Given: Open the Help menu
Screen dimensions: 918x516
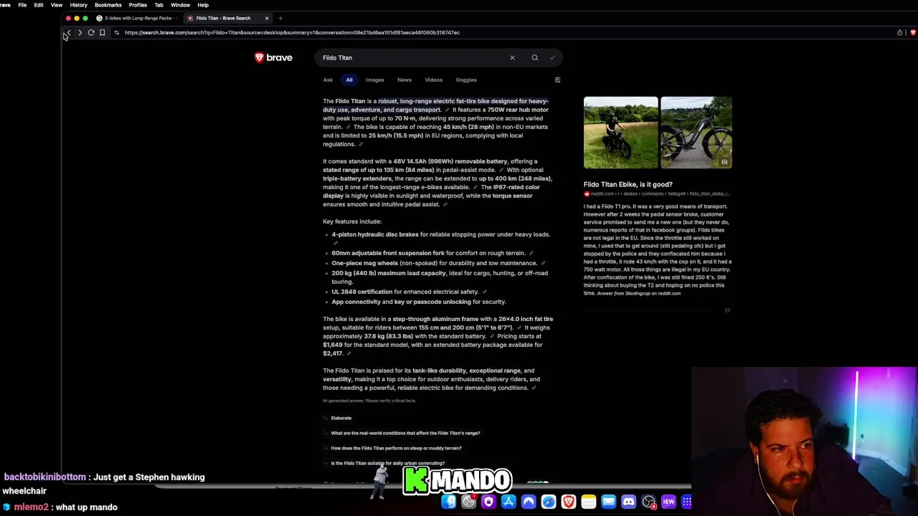Looking at the screenshot, I should pyautogui.click(x=203, y=5).
